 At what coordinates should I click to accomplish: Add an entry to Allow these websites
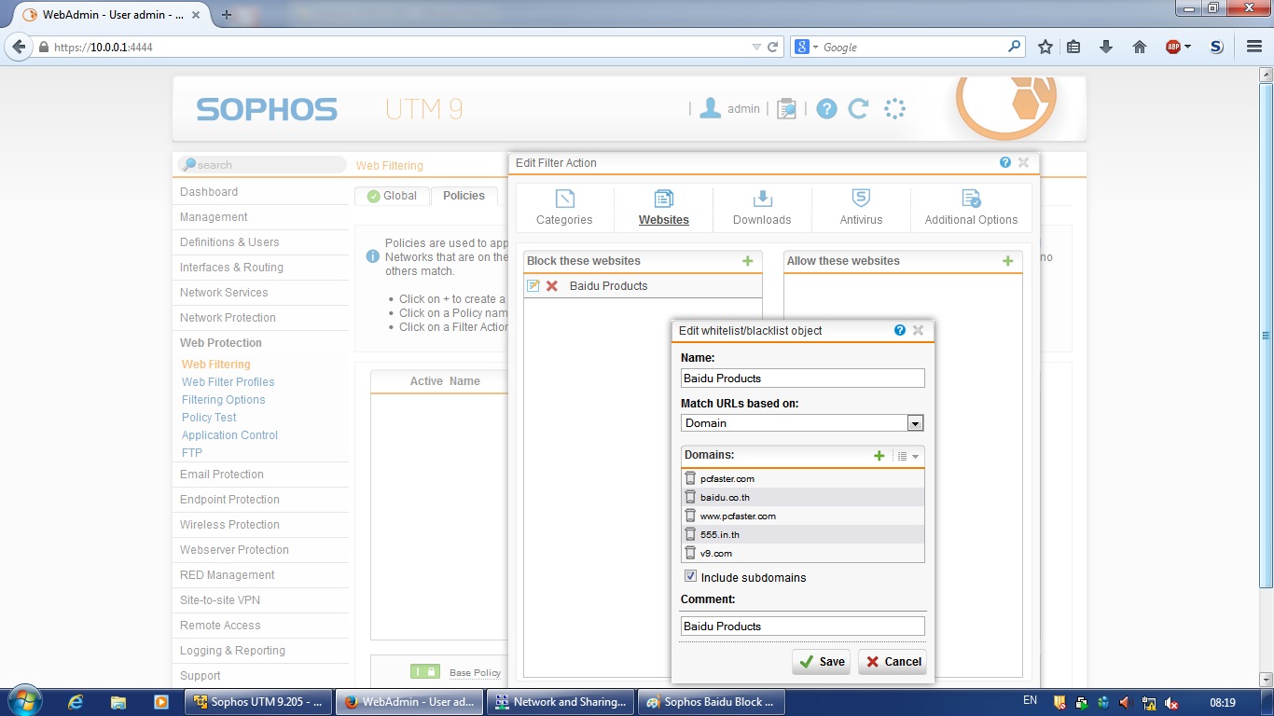click(x=1007, y=261)
